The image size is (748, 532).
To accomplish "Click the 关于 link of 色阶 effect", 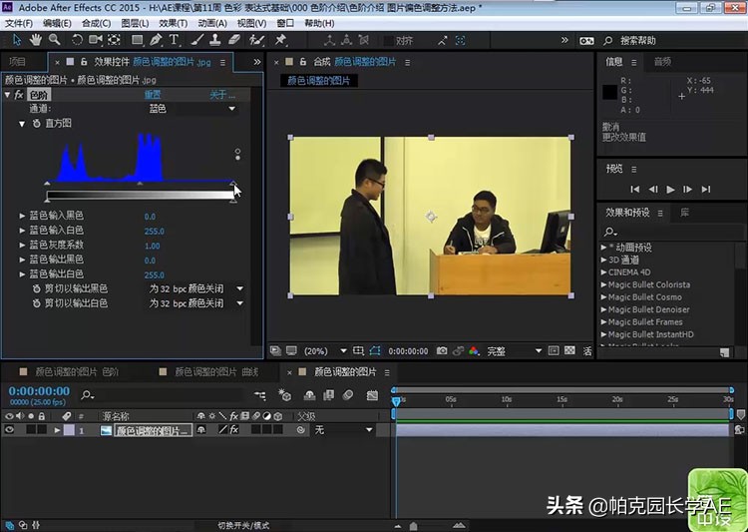I will [x=222, y=95].
